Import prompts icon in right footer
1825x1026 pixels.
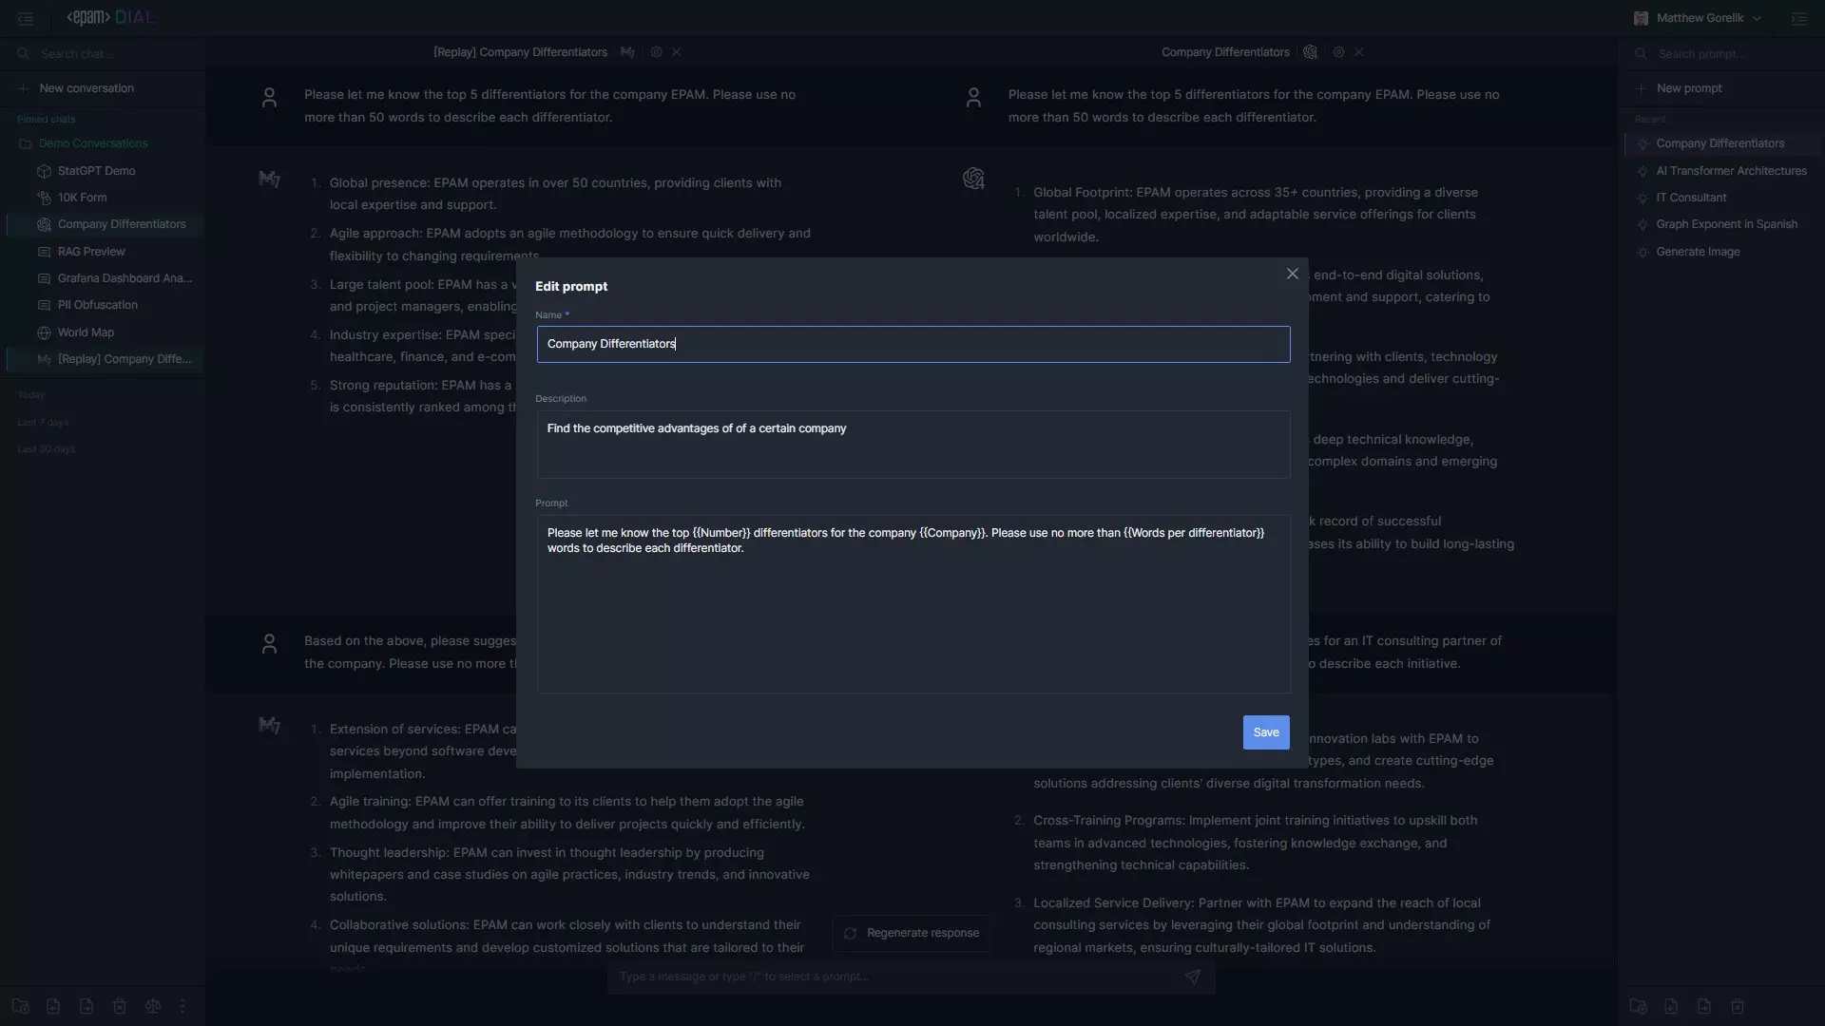coord(1671,1006)
